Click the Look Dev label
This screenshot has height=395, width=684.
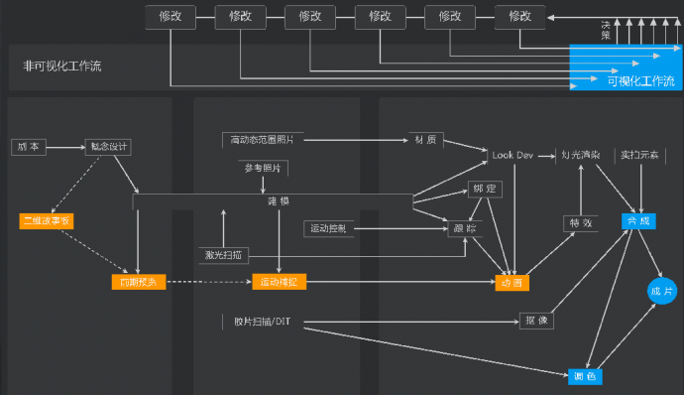(x=513, y=155)
